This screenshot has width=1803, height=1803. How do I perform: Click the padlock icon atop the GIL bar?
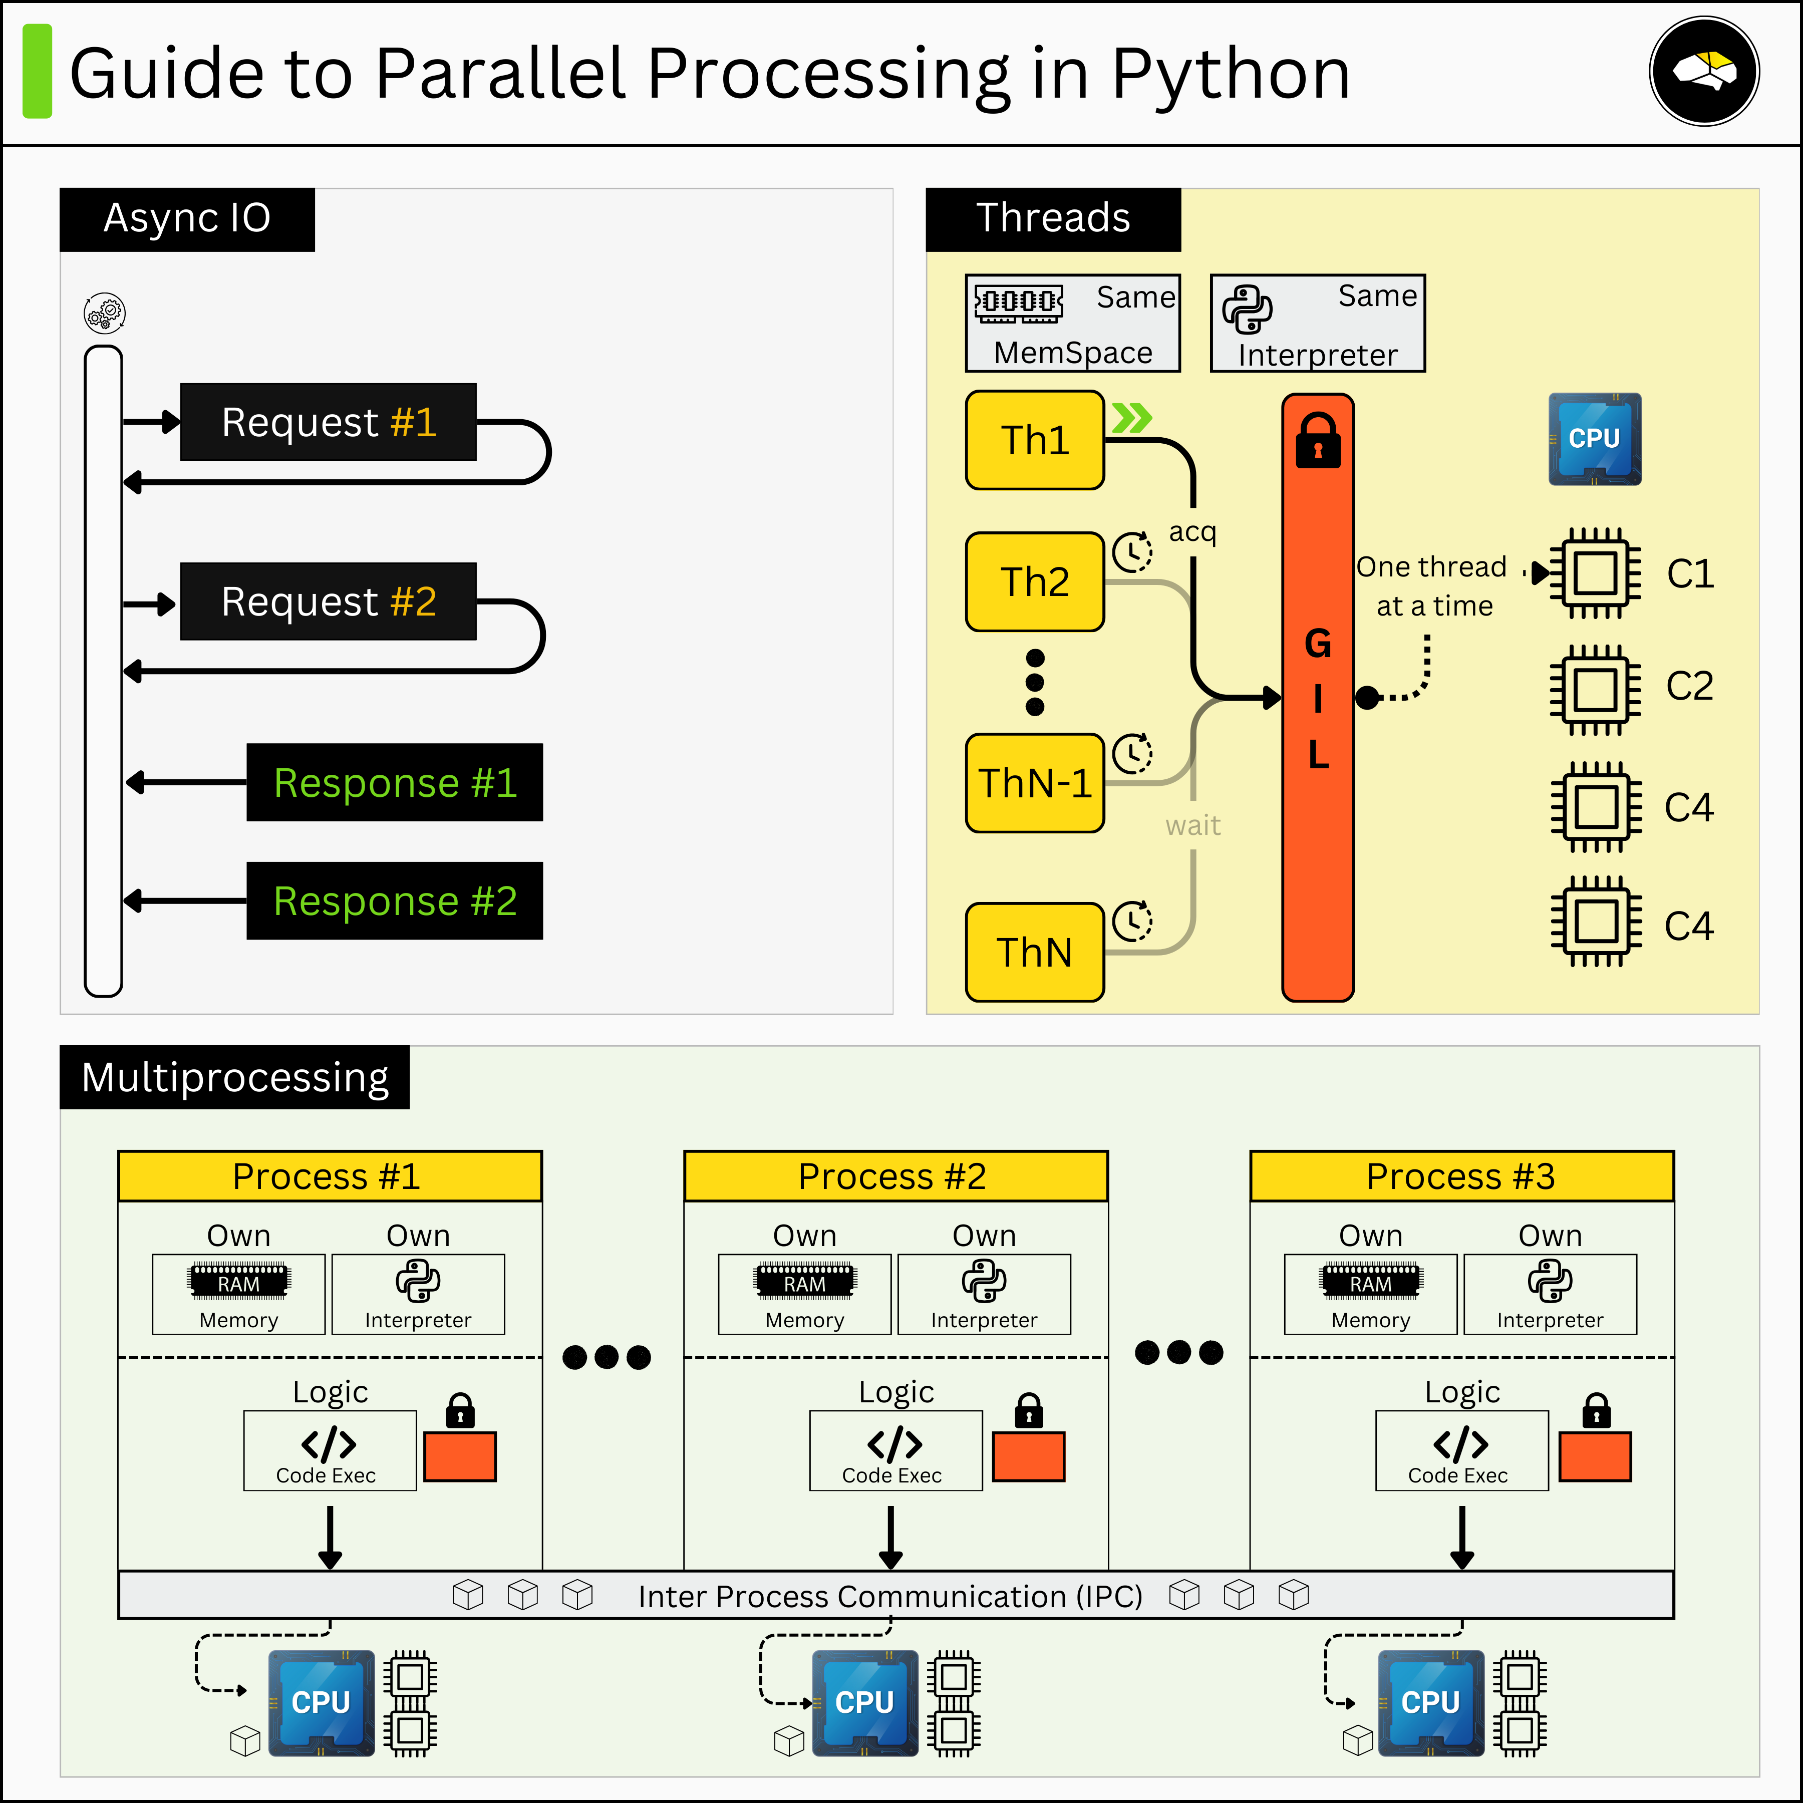click(x=1318, y=441)
